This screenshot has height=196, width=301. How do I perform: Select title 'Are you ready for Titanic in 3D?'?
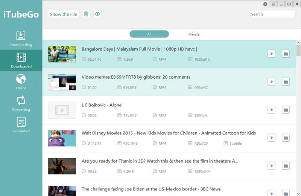click(x=160, y=161)
